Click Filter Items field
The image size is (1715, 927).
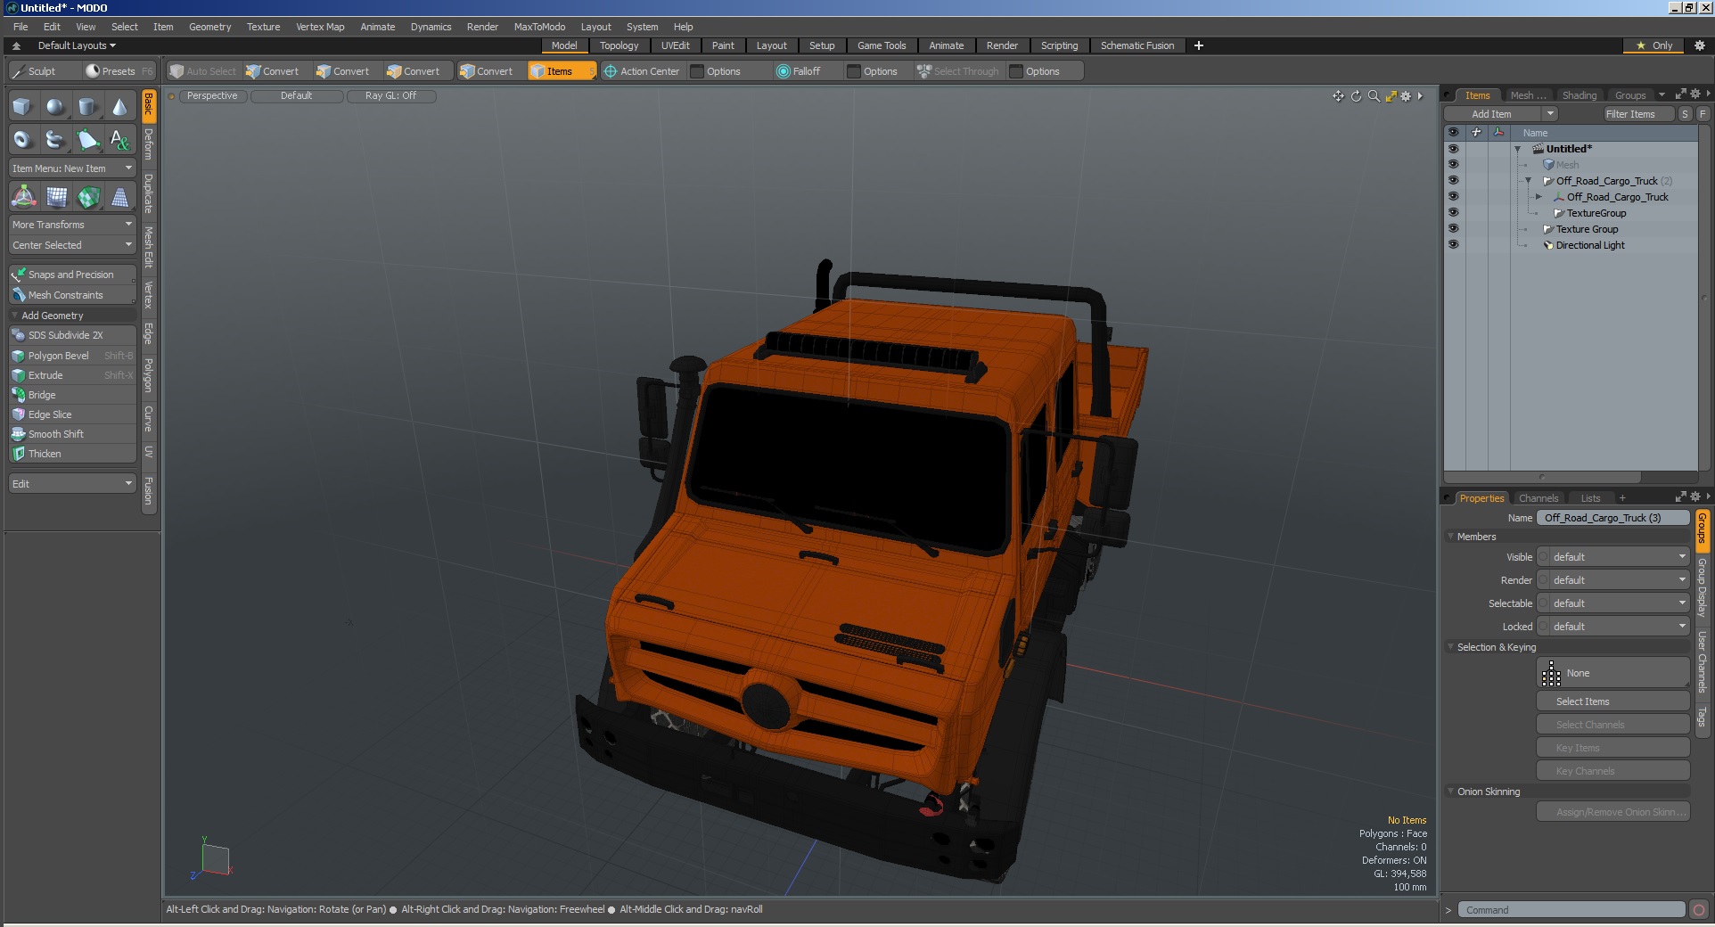pos(1638,114)
